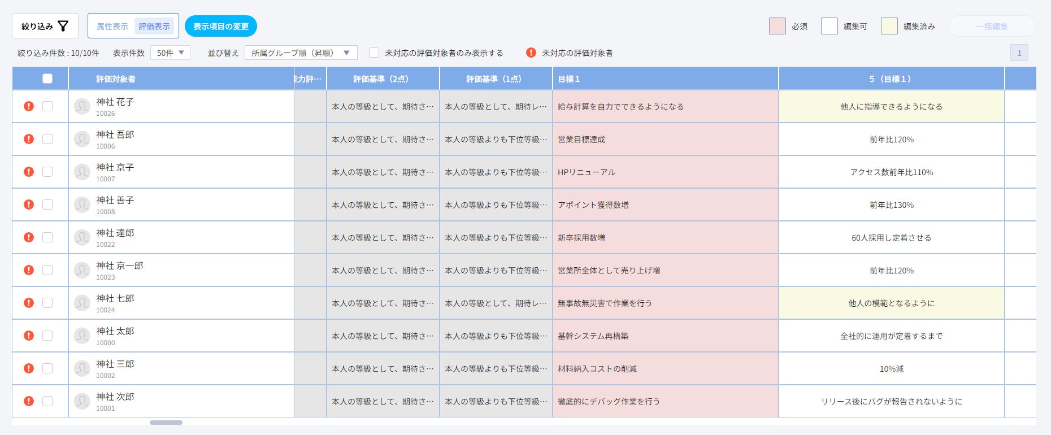
Task: Click the 評価対象者 column header
Action: tap(181, 79)
